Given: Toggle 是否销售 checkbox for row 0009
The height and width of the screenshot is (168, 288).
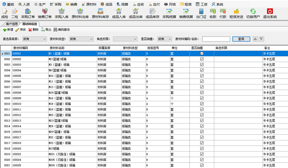Looking at the screenshot, I should coord(202,98).
